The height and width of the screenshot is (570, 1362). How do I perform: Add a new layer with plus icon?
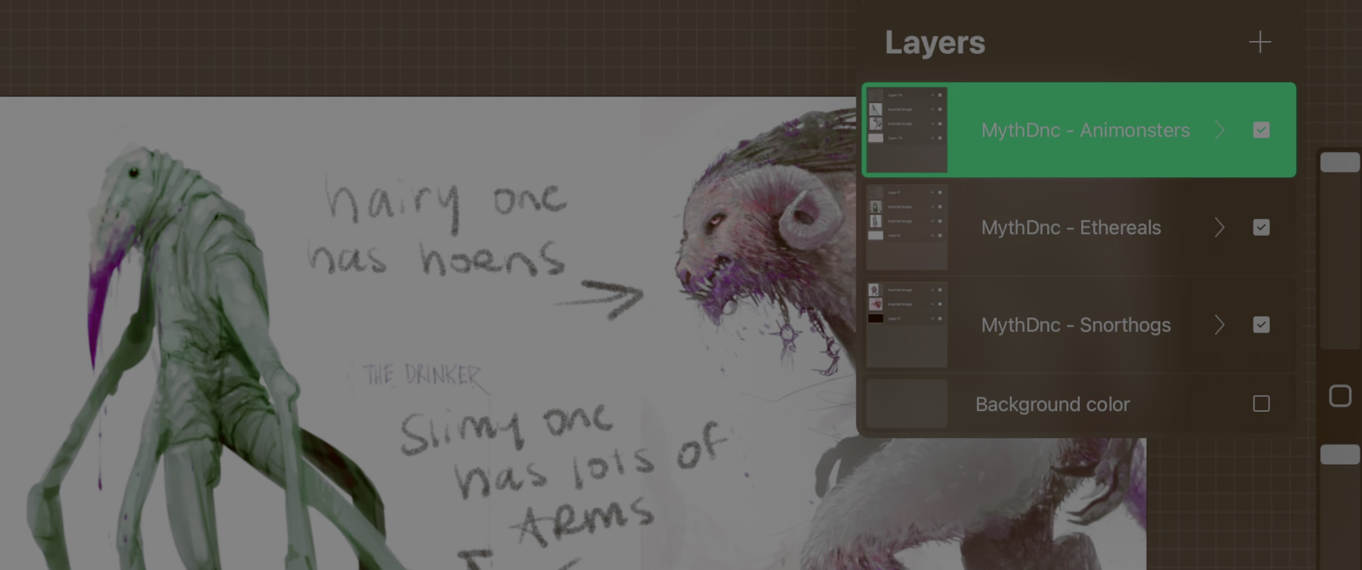tap(1260, 42)
